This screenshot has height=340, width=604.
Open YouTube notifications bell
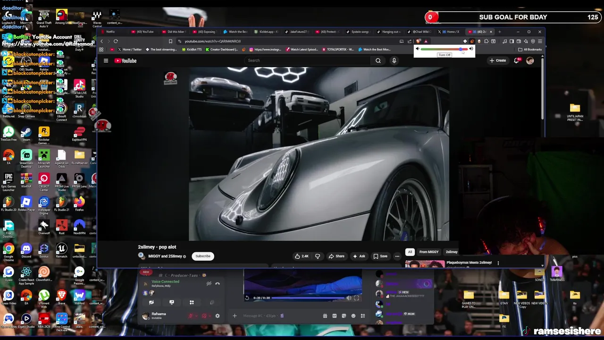517,60
